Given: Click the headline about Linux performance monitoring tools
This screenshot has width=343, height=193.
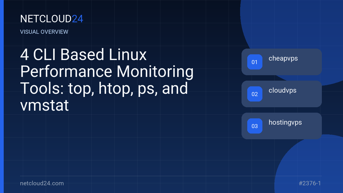Looking at the screenshot, I should tap(107, 80).
